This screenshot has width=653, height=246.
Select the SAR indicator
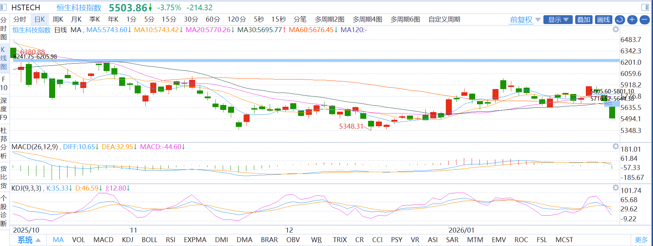[452, 240]
